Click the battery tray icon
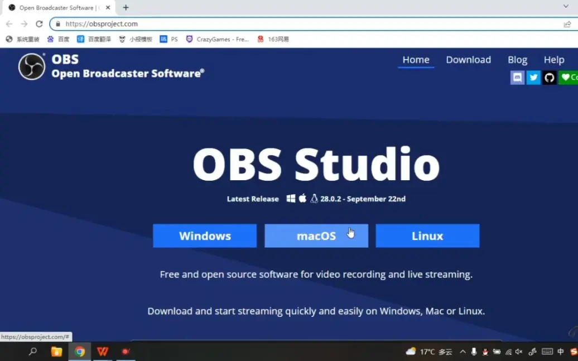Viewport: 578px width, 361px height. pos(497,352)
